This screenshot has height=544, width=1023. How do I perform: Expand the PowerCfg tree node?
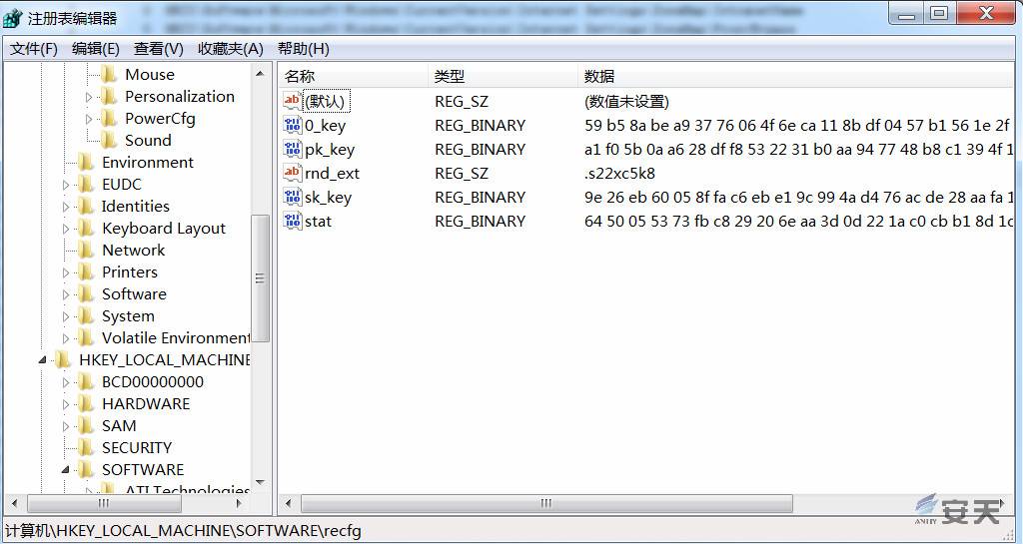point(89,119)
